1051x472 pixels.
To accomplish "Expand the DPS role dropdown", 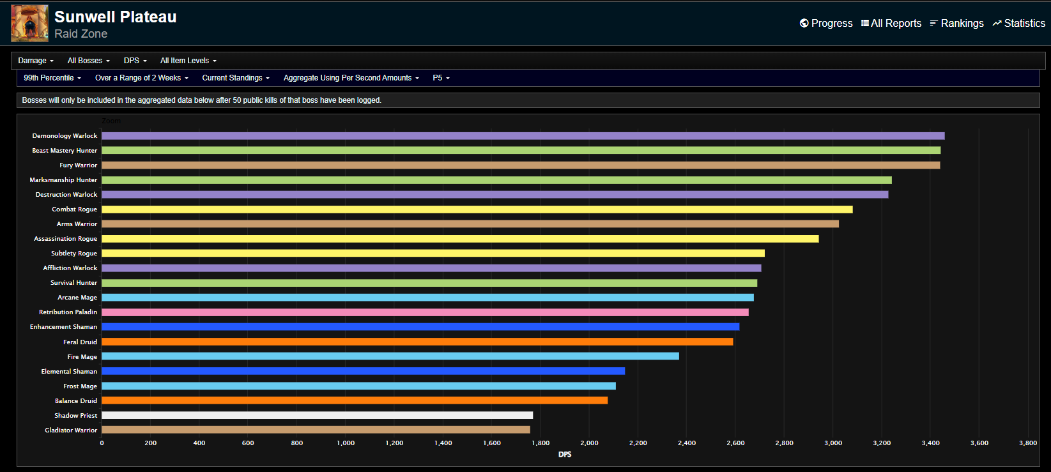I will click(135, 61).
